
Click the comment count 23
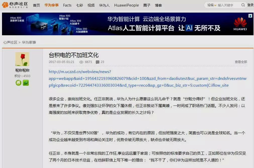click(102, 62)
